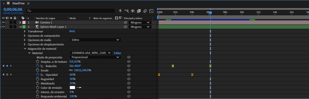This screenshot has width=309, height=99.
Task: Go to next Rotación keyframe arrow
Action: (11, 66)
